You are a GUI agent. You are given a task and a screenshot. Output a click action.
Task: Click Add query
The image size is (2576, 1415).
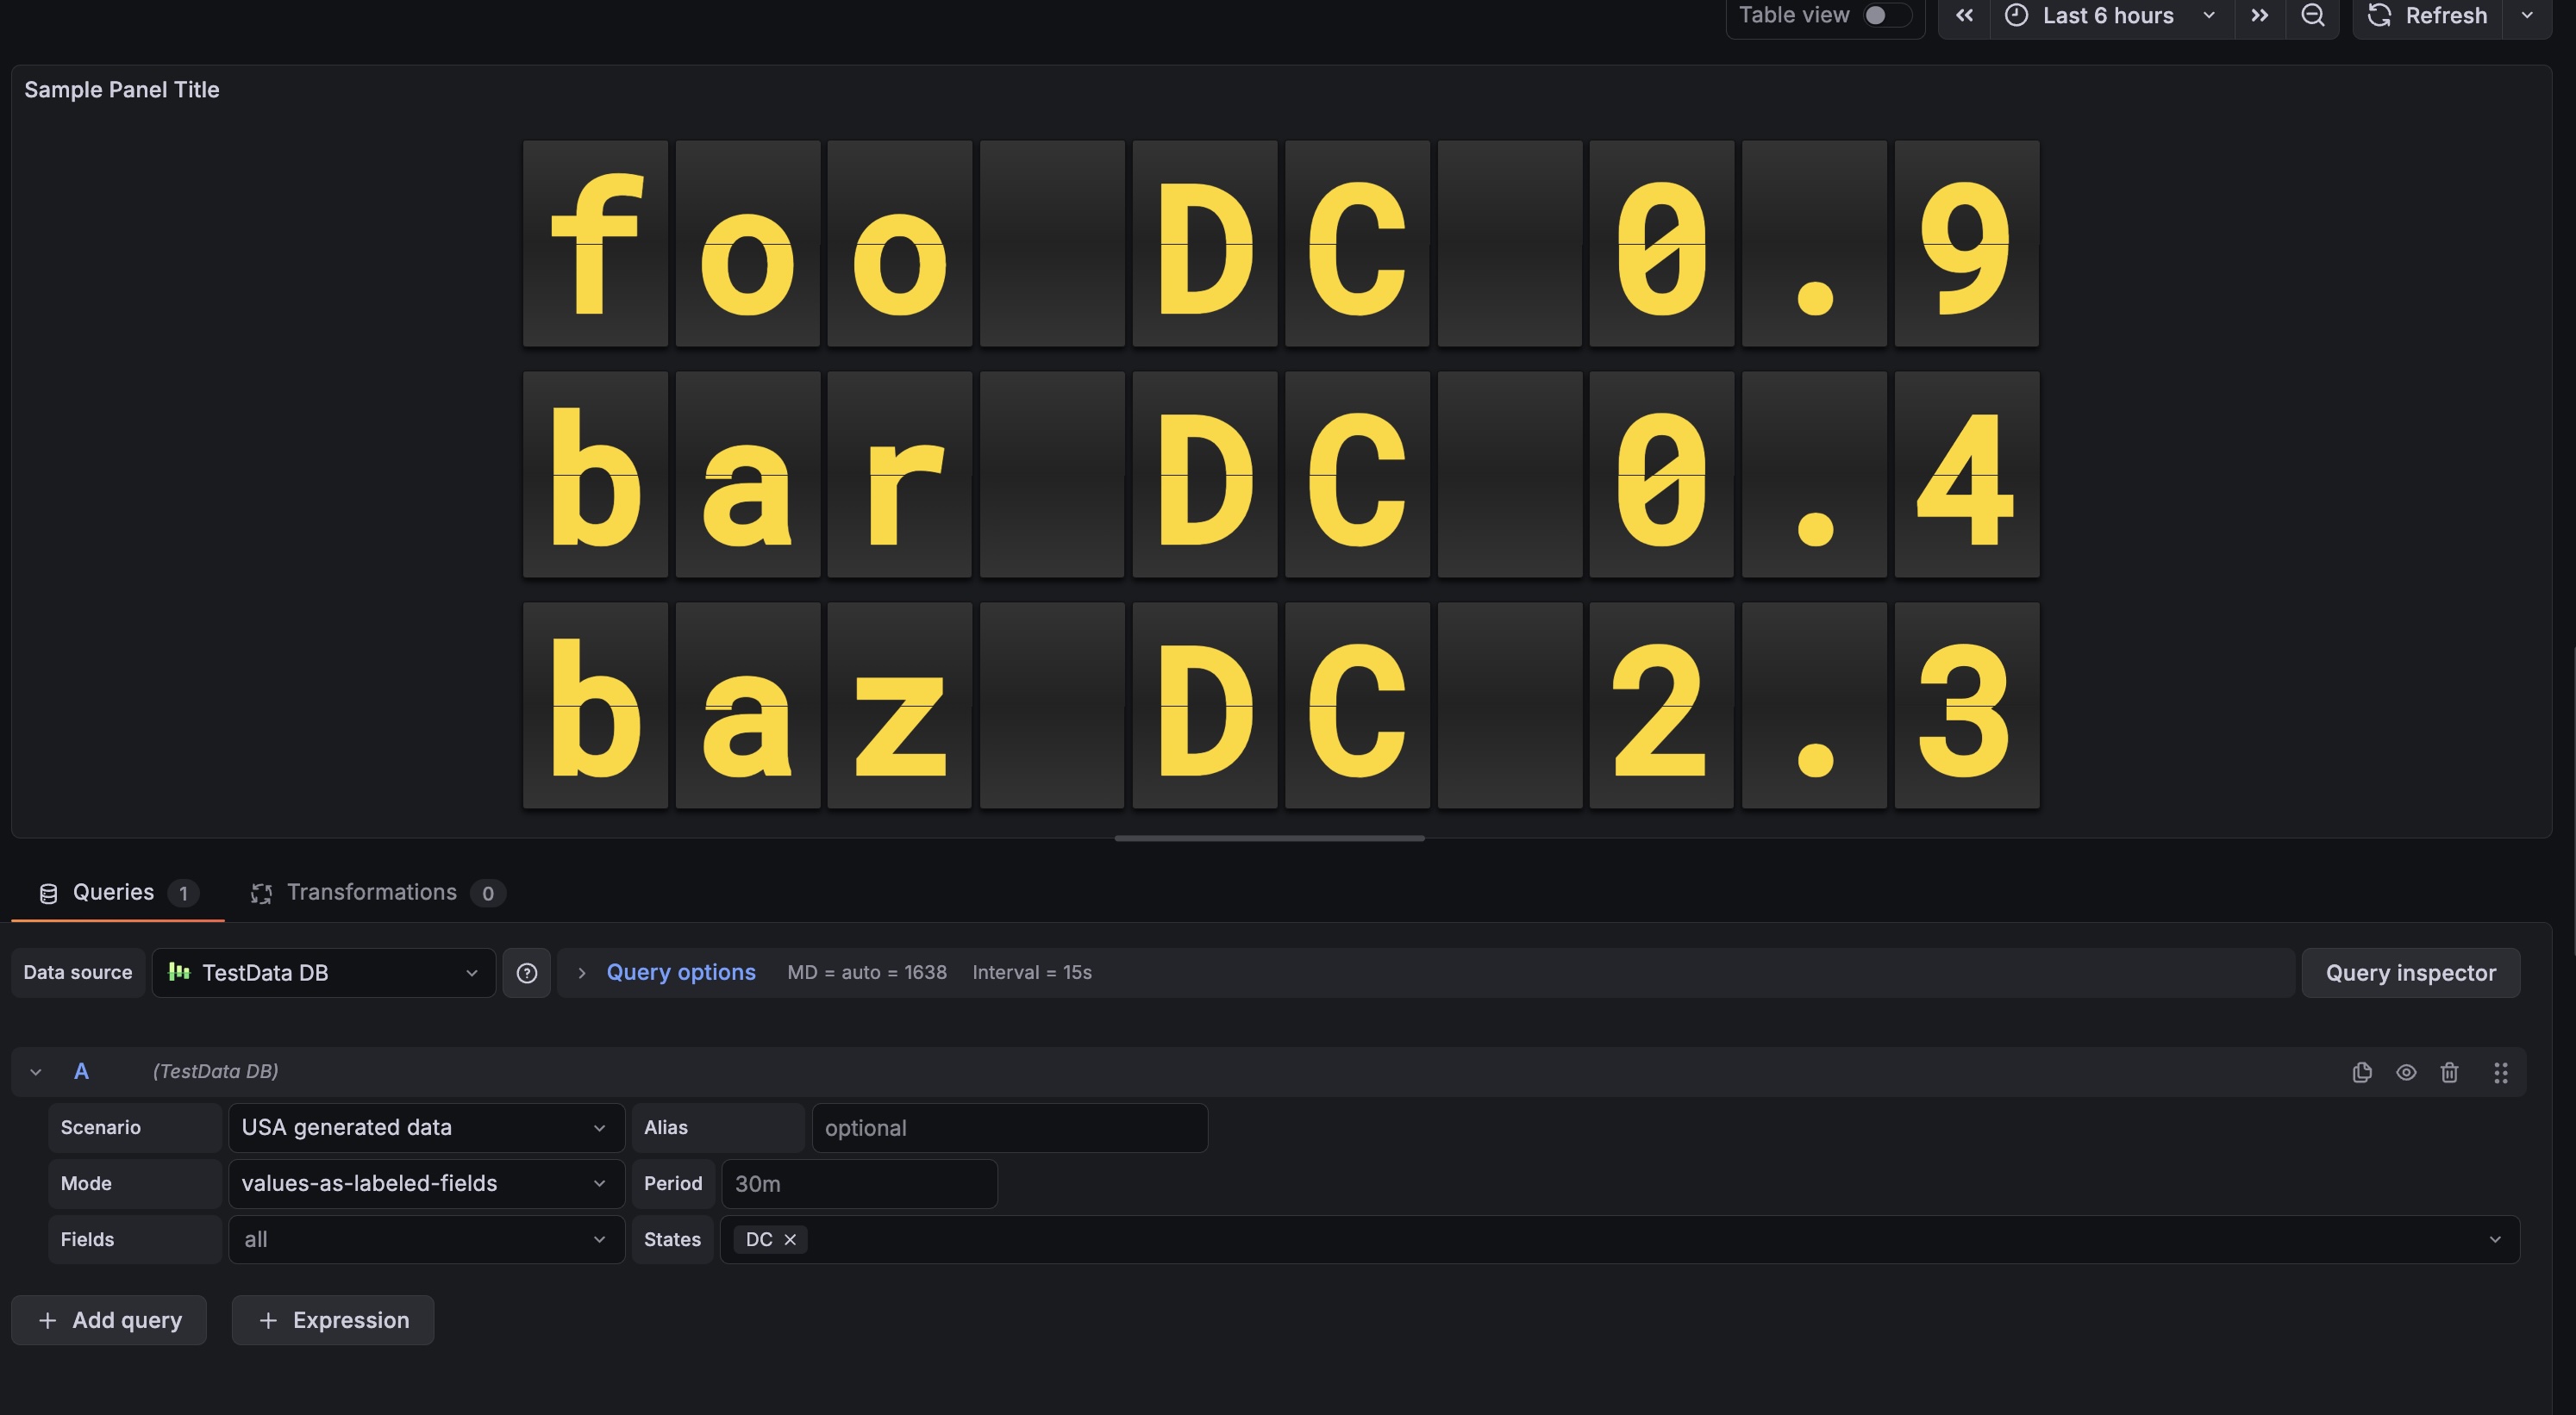pos(108,1320)
